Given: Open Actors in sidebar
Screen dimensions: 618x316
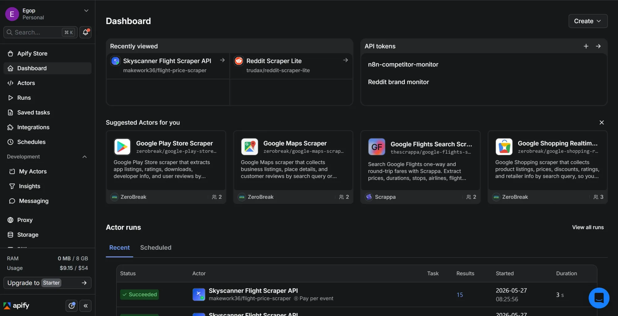Looking at the screenshot, I should coord(47,83).
